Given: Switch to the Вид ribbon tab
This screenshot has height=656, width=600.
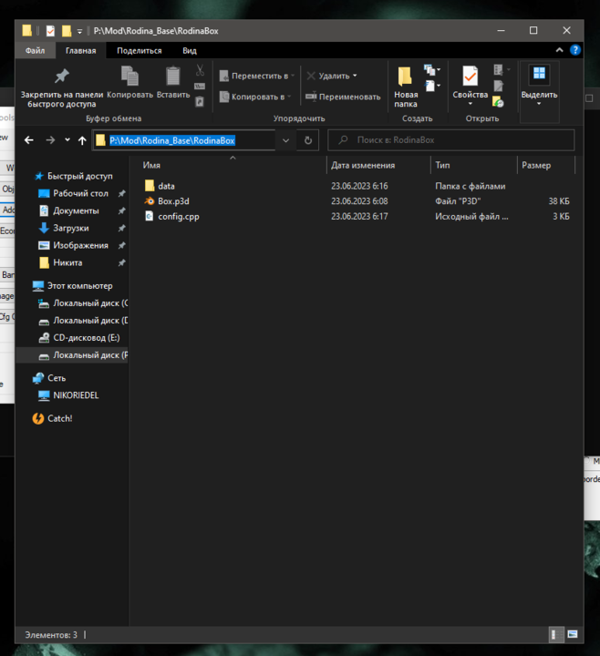Looking at the screenshot, I should [x=190, y=51].
